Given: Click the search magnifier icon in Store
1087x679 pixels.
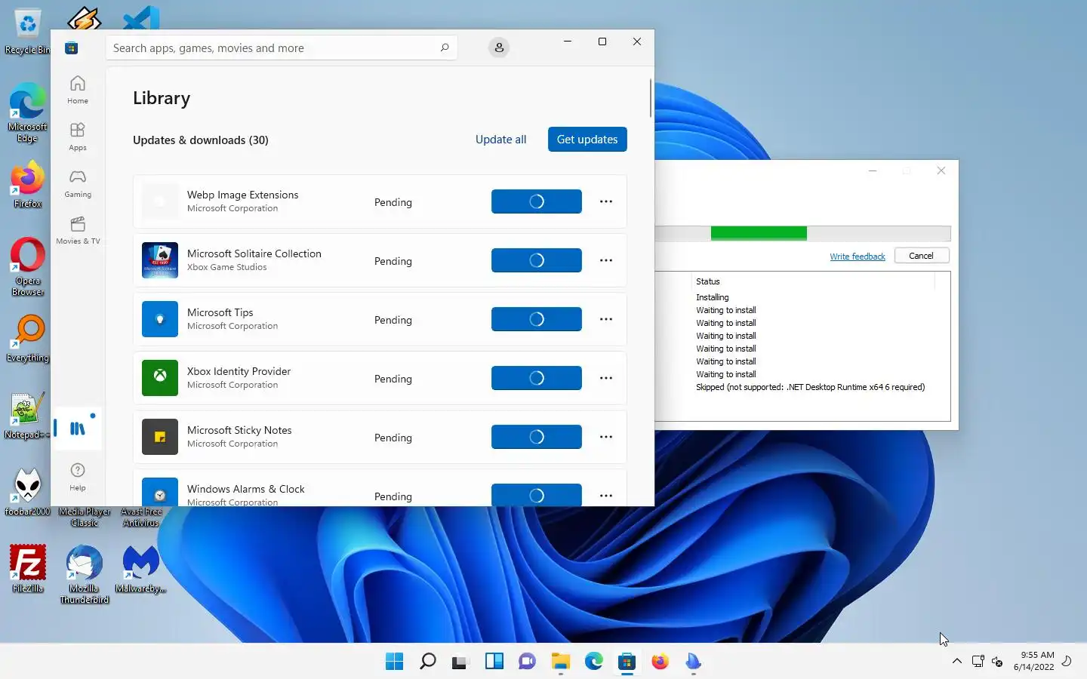Looking at the screenshot, I should pos(445,48).
